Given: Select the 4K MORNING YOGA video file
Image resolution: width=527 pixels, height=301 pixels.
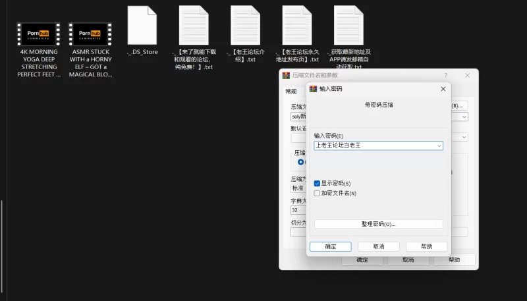Looking at the screenshot, I should 38,34.
